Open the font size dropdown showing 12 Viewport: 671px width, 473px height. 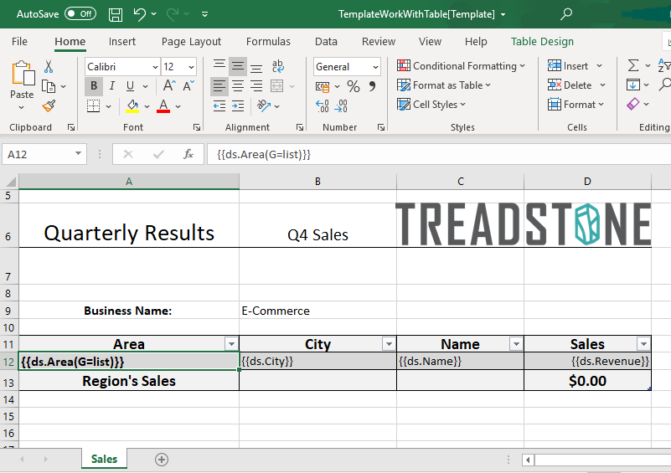[191, 67]
